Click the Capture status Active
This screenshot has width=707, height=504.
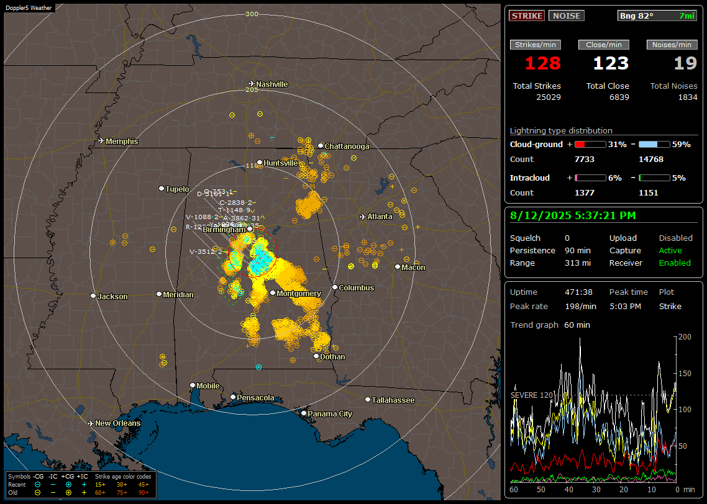coord(670,250)
